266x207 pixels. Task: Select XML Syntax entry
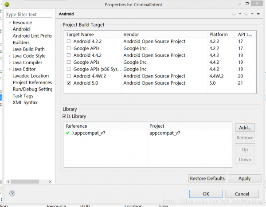(25, 102)
